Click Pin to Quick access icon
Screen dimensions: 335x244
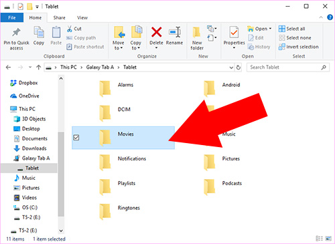(x=16, y=32)
